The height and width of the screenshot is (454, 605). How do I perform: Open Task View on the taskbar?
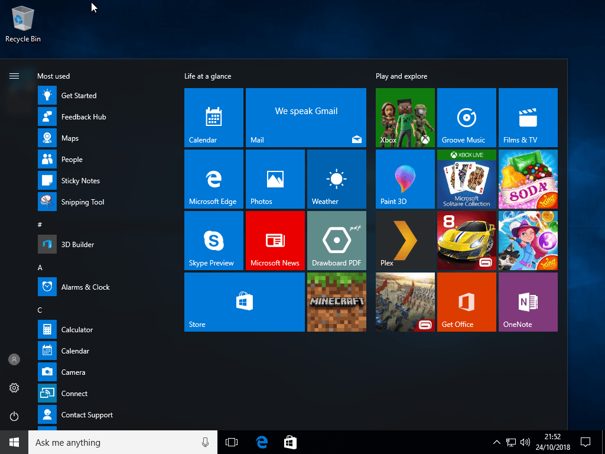(232, 442)
